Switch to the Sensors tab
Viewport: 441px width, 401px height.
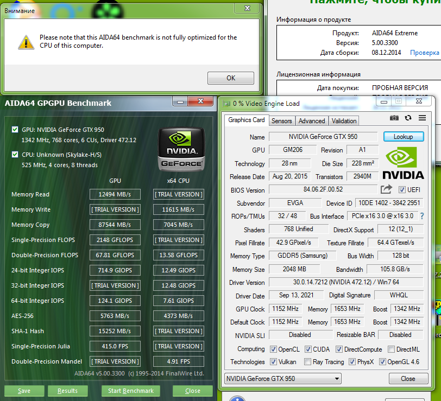281,121
